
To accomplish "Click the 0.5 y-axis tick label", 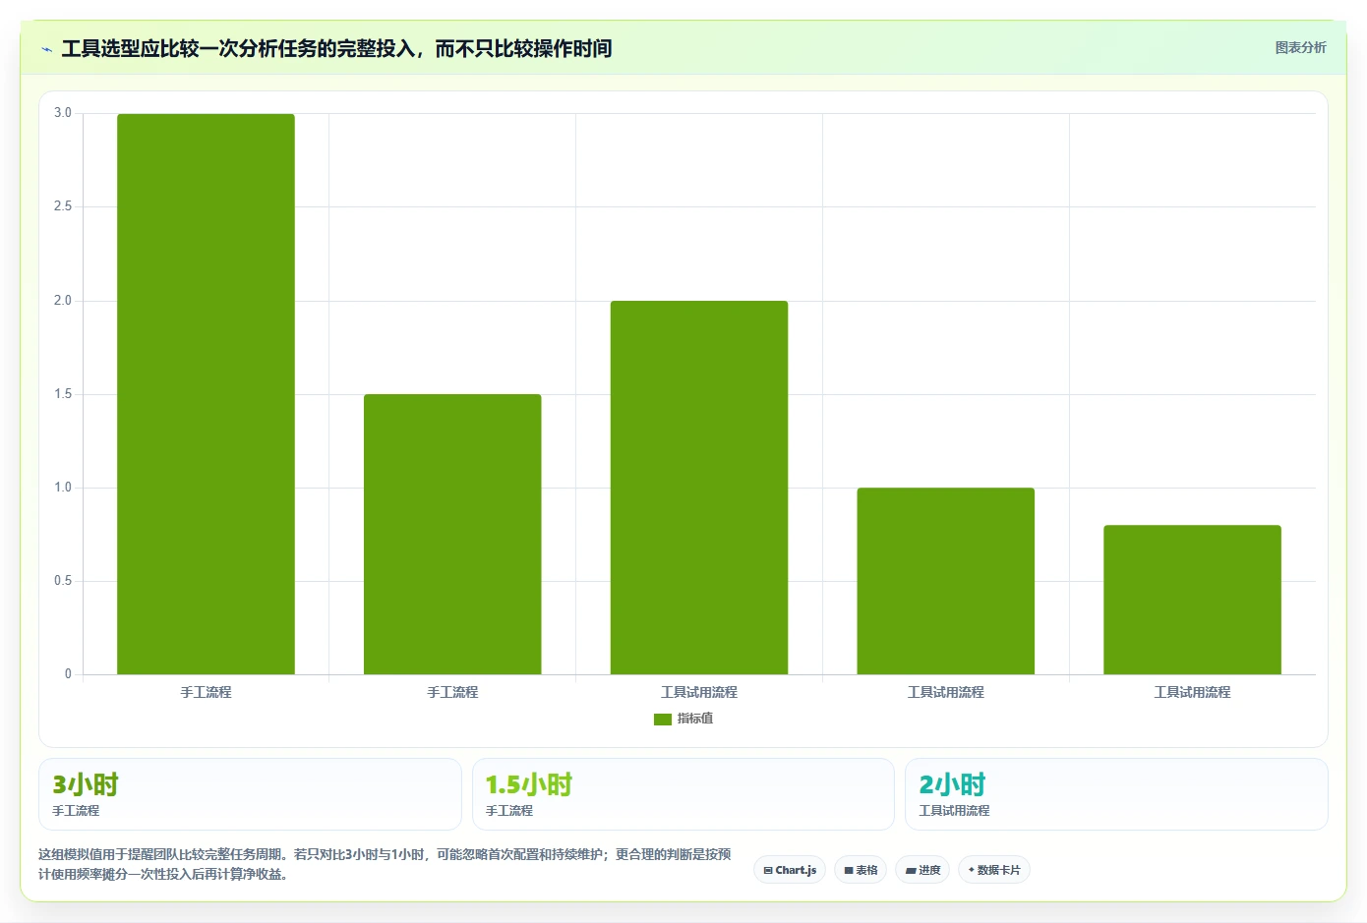I will pyautogui.click(x=63, y=581).
